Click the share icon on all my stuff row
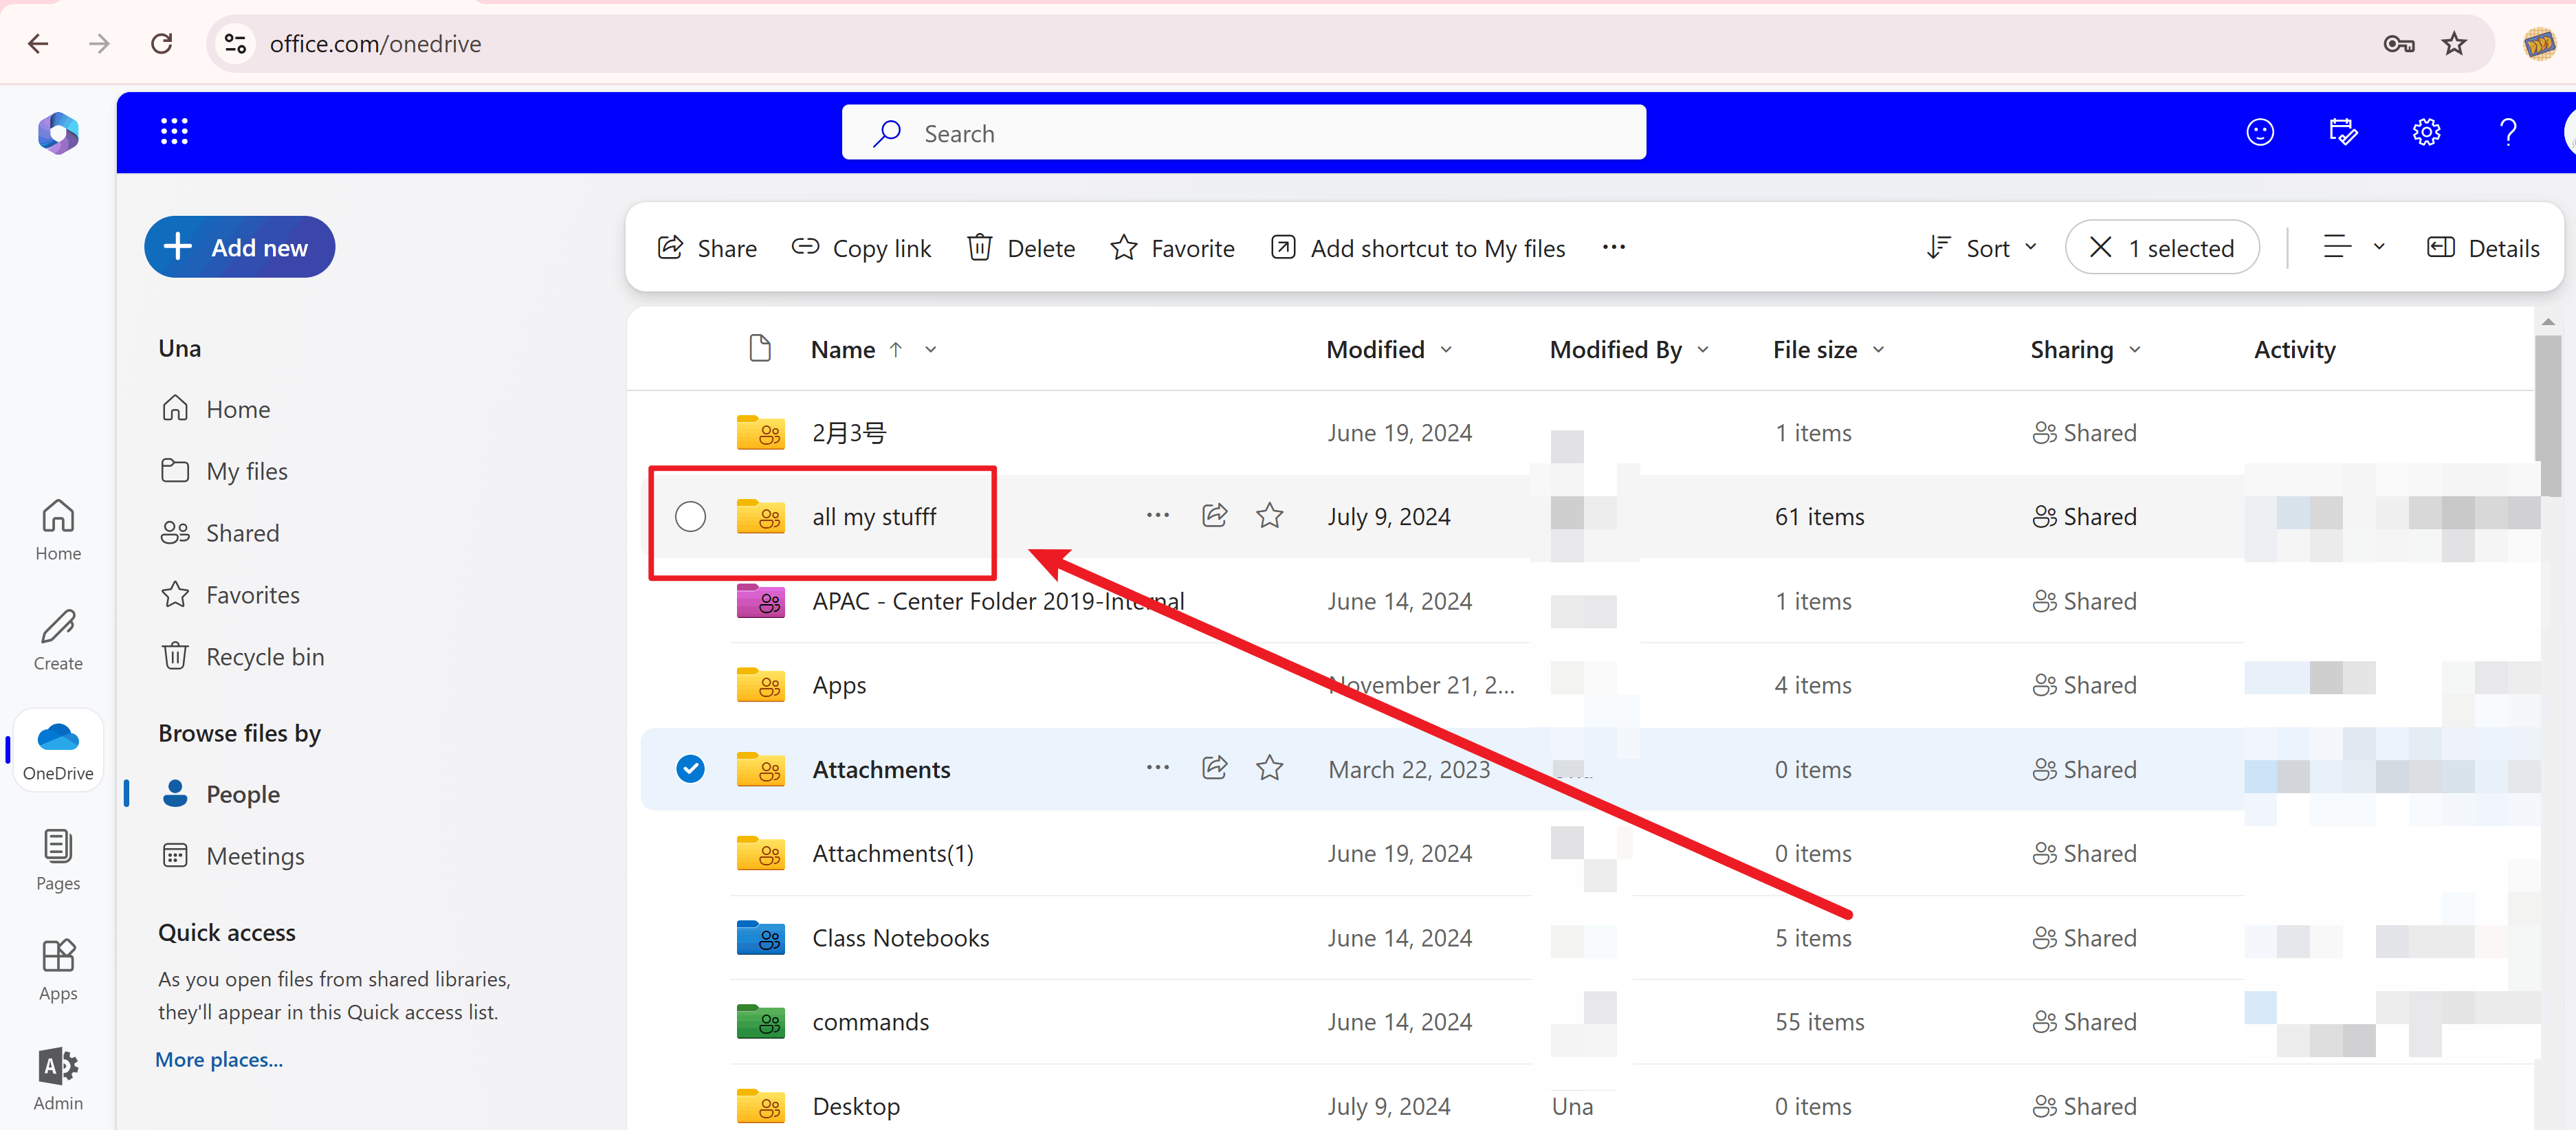Viewport: 2576px width, 1130px height. tap(1214, 515)
